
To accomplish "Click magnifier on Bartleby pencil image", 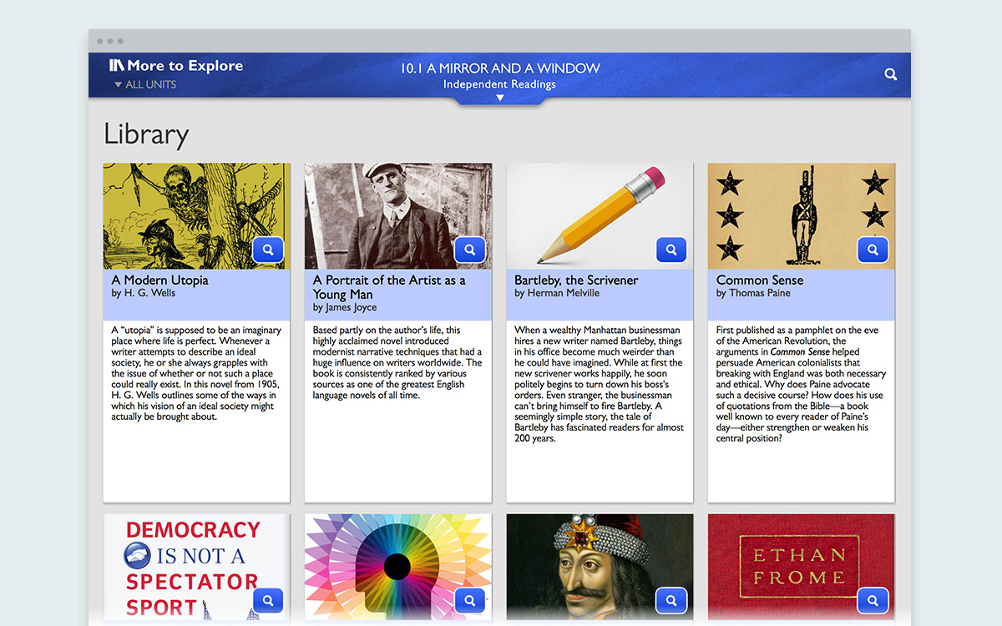I will click(671, 250).
